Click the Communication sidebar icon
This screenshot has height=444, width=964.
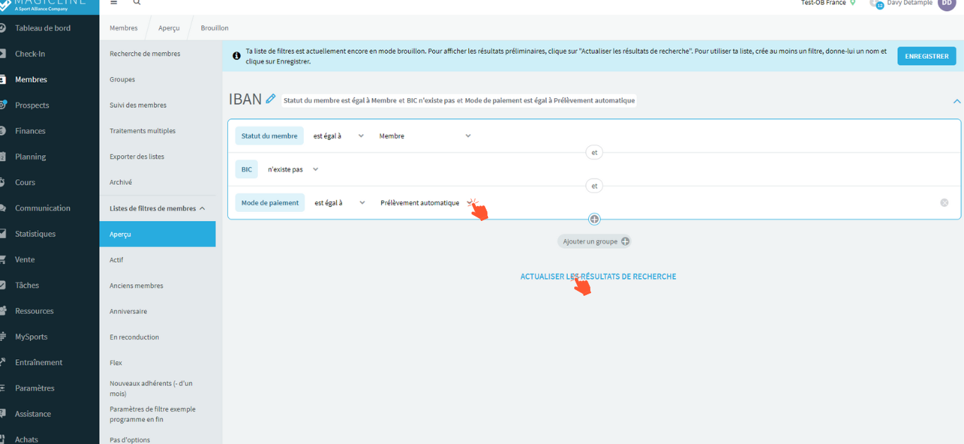tap(2, 208)
